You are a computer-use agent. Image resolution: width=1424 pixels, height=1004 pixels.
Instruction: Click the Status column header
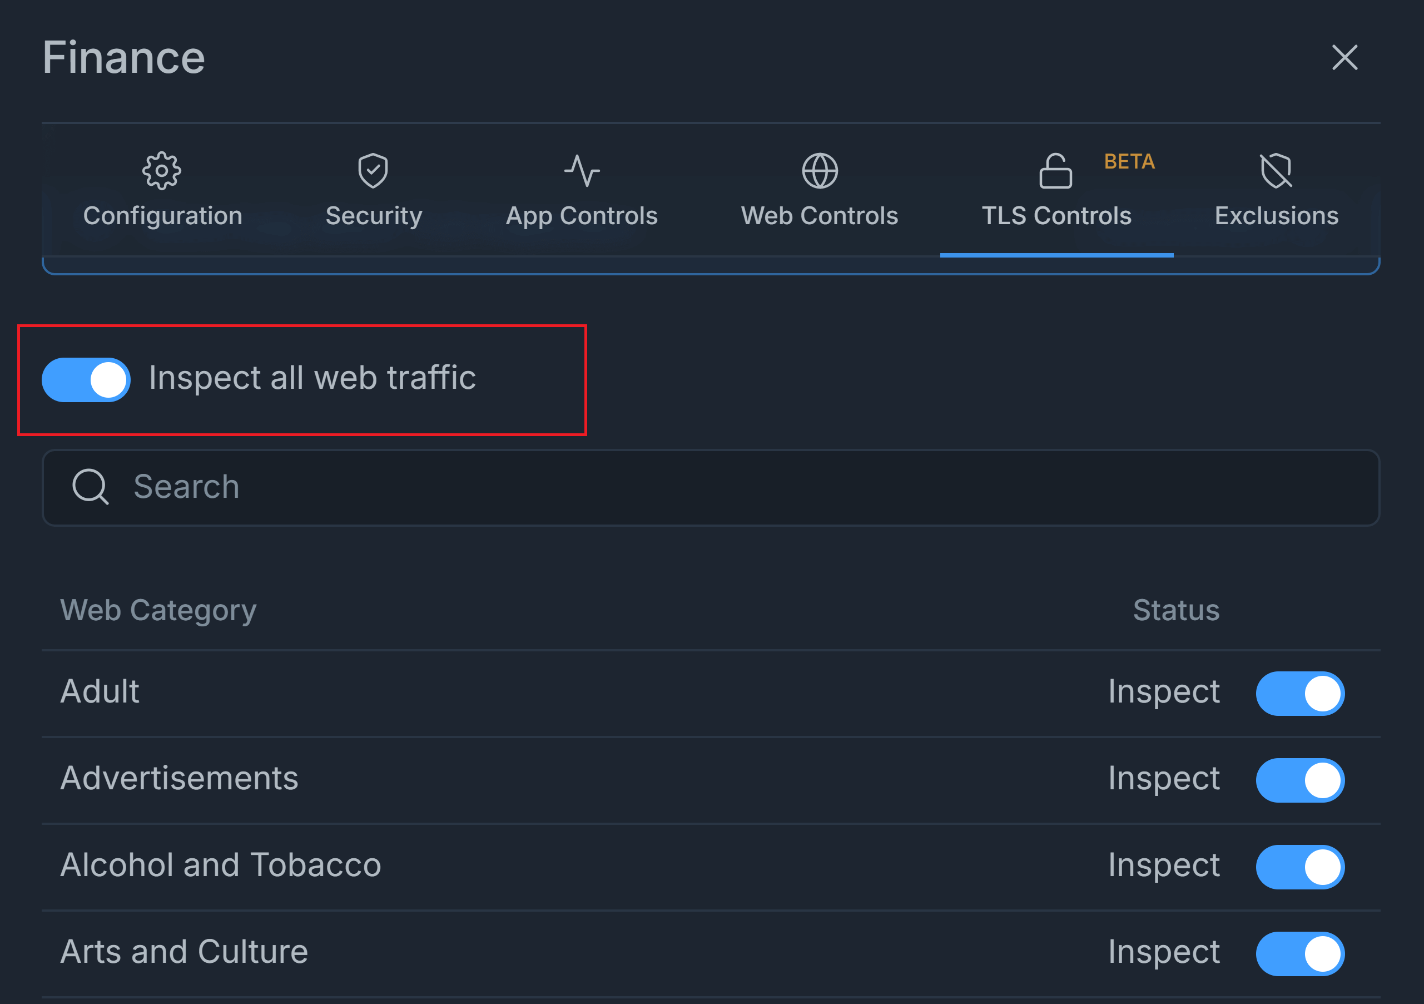pyautogui.click(x=1175, y=610)
